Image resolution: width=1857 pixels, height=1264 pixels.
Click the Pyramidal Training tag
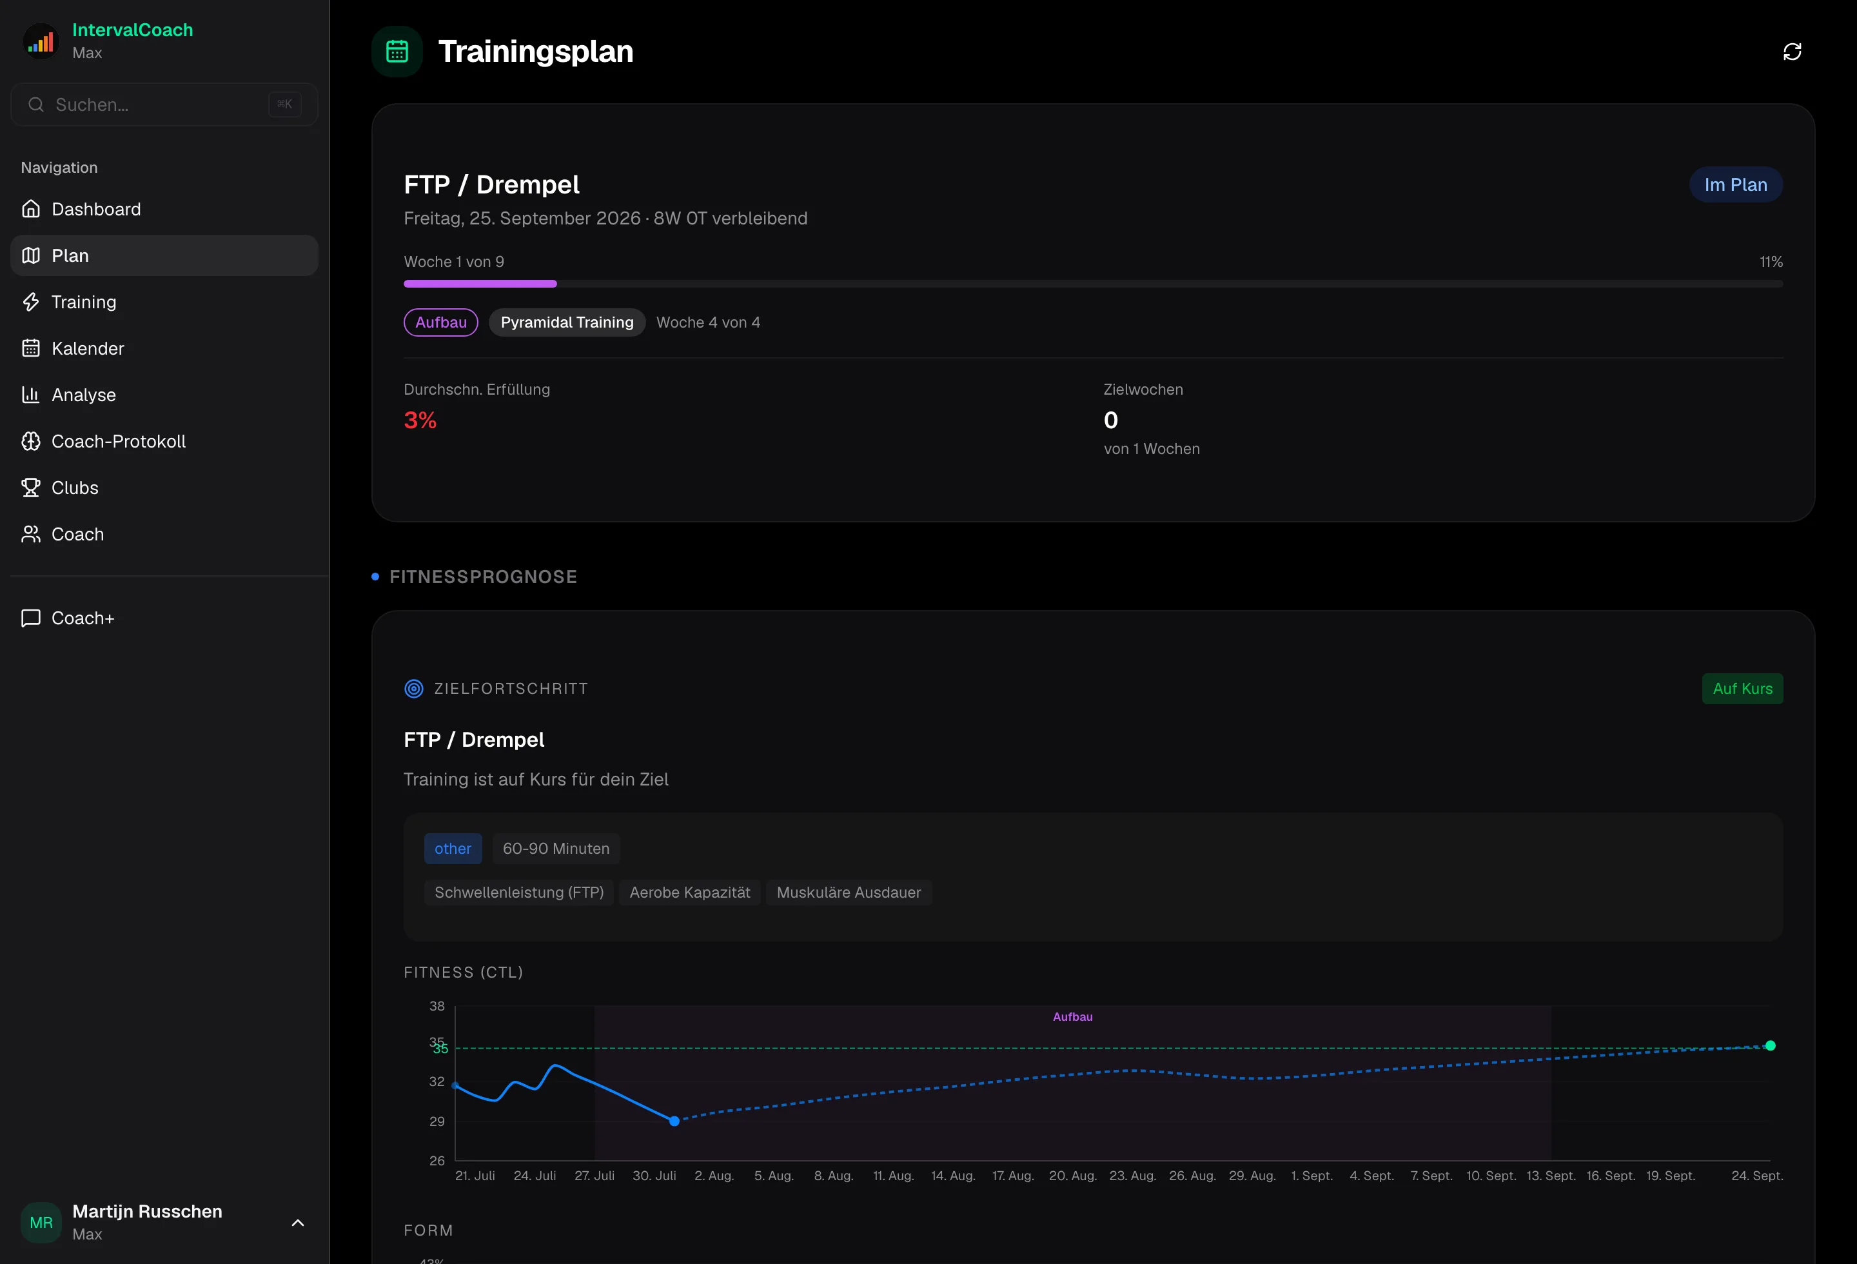[x=567, y=322]
